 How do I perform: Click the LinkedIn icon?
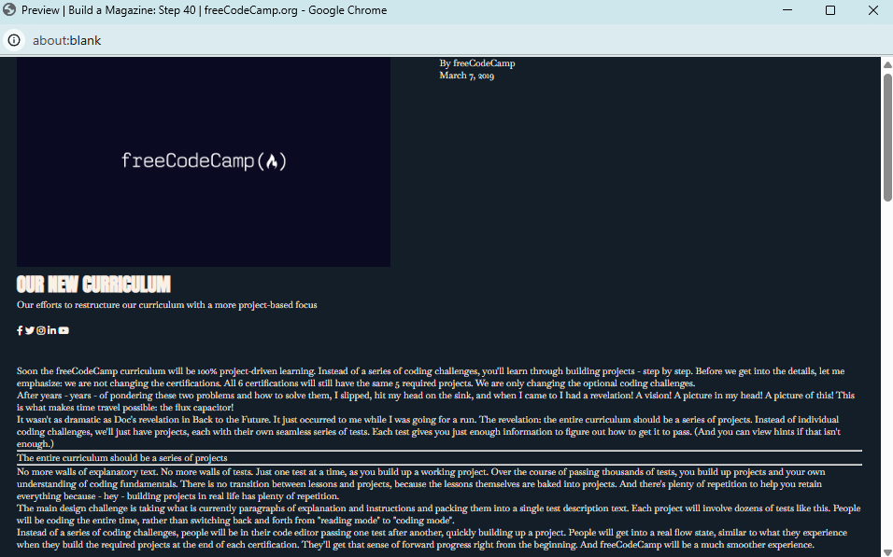coord(52,330)
